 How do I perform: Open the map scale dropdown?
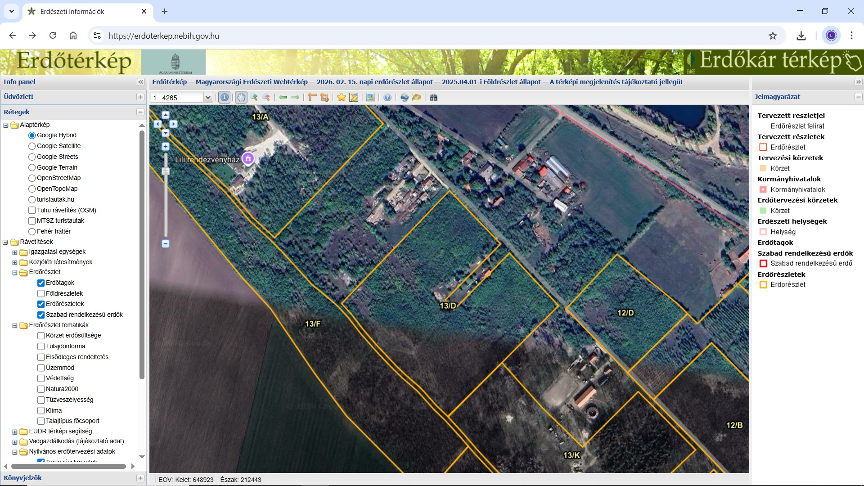(x=208, y=98)
